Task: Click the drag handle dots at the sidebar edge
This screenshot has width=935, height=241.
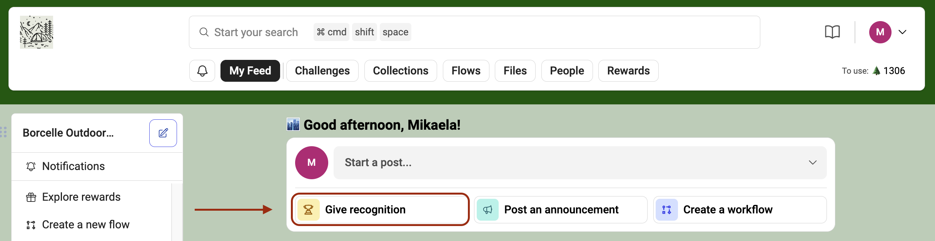Action: point(3,132)
